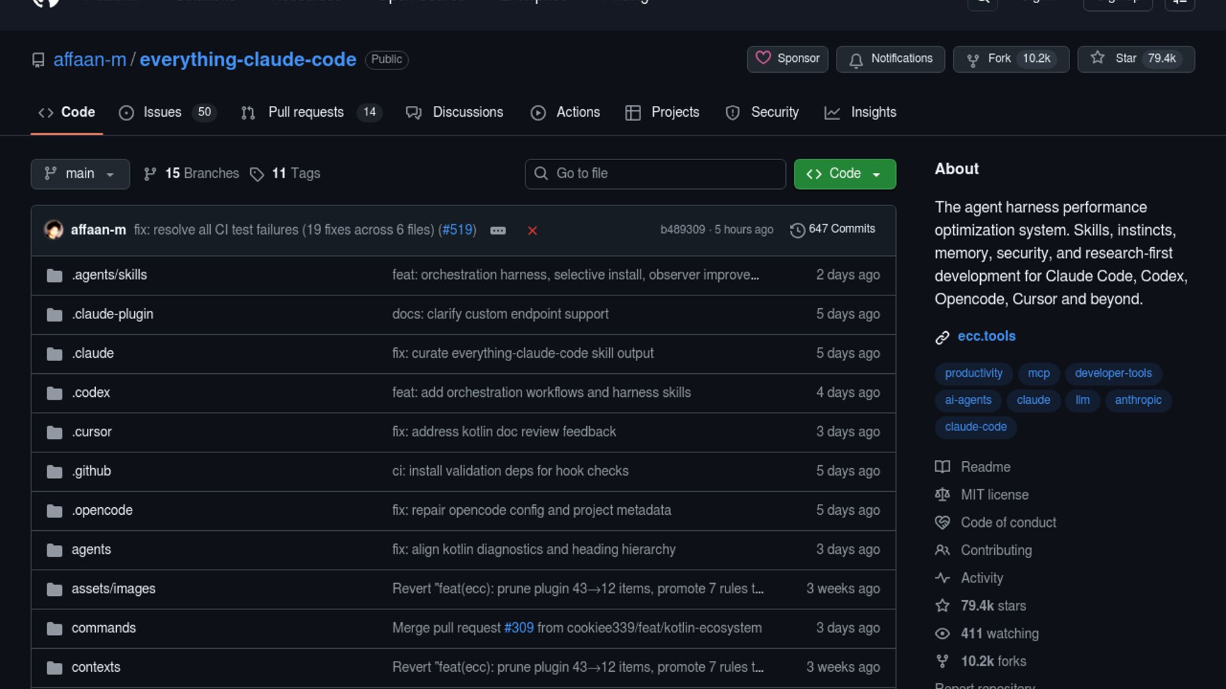Select the claude-code topic tag
This screenshot has width=1226, height=689.
[x=975, y=427]
